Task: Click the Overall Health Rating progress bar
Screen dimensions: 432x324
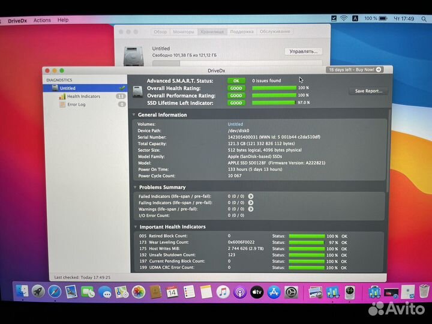Action: click(x=274, y=88)
